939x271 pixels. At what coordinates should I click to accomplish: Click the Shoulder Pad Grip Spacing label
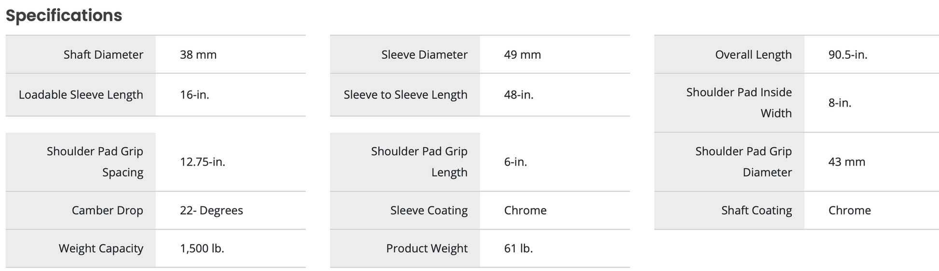tap(95, 162)
